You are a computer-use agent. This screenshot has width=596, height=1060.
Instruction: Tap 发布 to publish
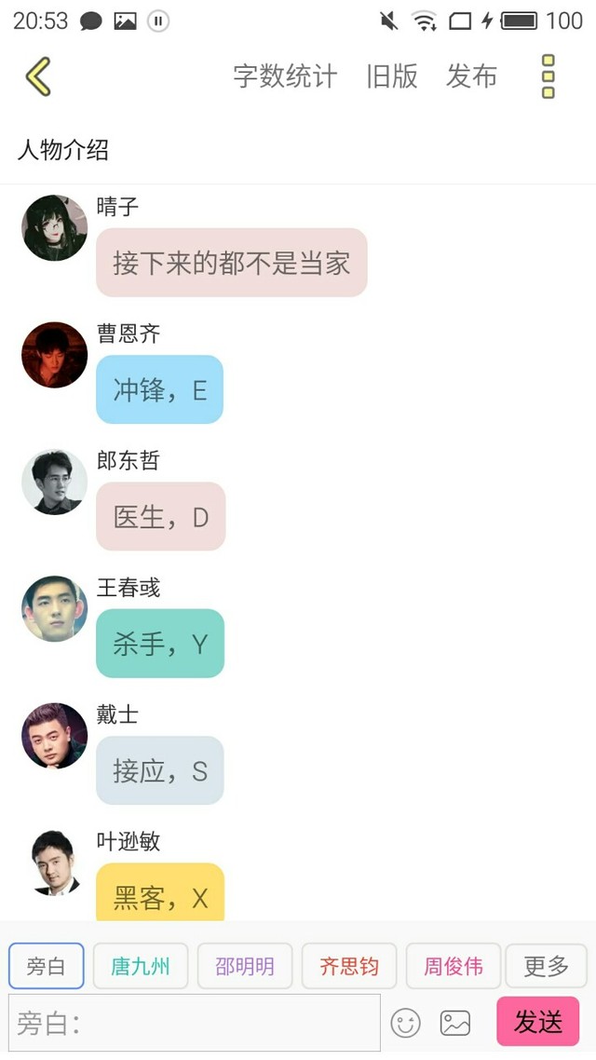click(x=471, y=76)
